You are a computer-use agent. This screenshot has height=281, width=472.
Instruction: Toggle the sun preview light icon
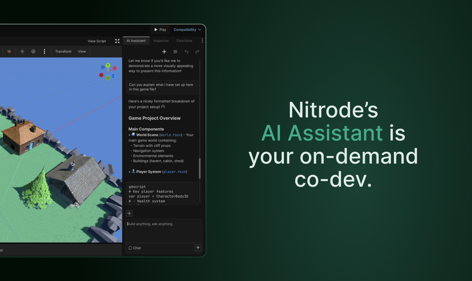pyautogui.click(x=22, y=51)
